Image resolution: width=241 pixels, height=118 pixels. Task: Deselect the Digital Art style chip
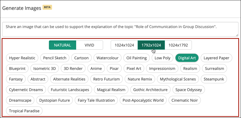187,58
